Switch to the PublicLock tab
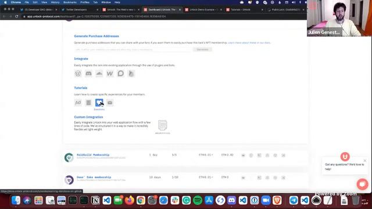 (285, 10)
